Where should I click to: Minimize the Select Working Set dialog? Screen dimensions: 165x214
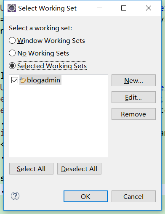99,8
